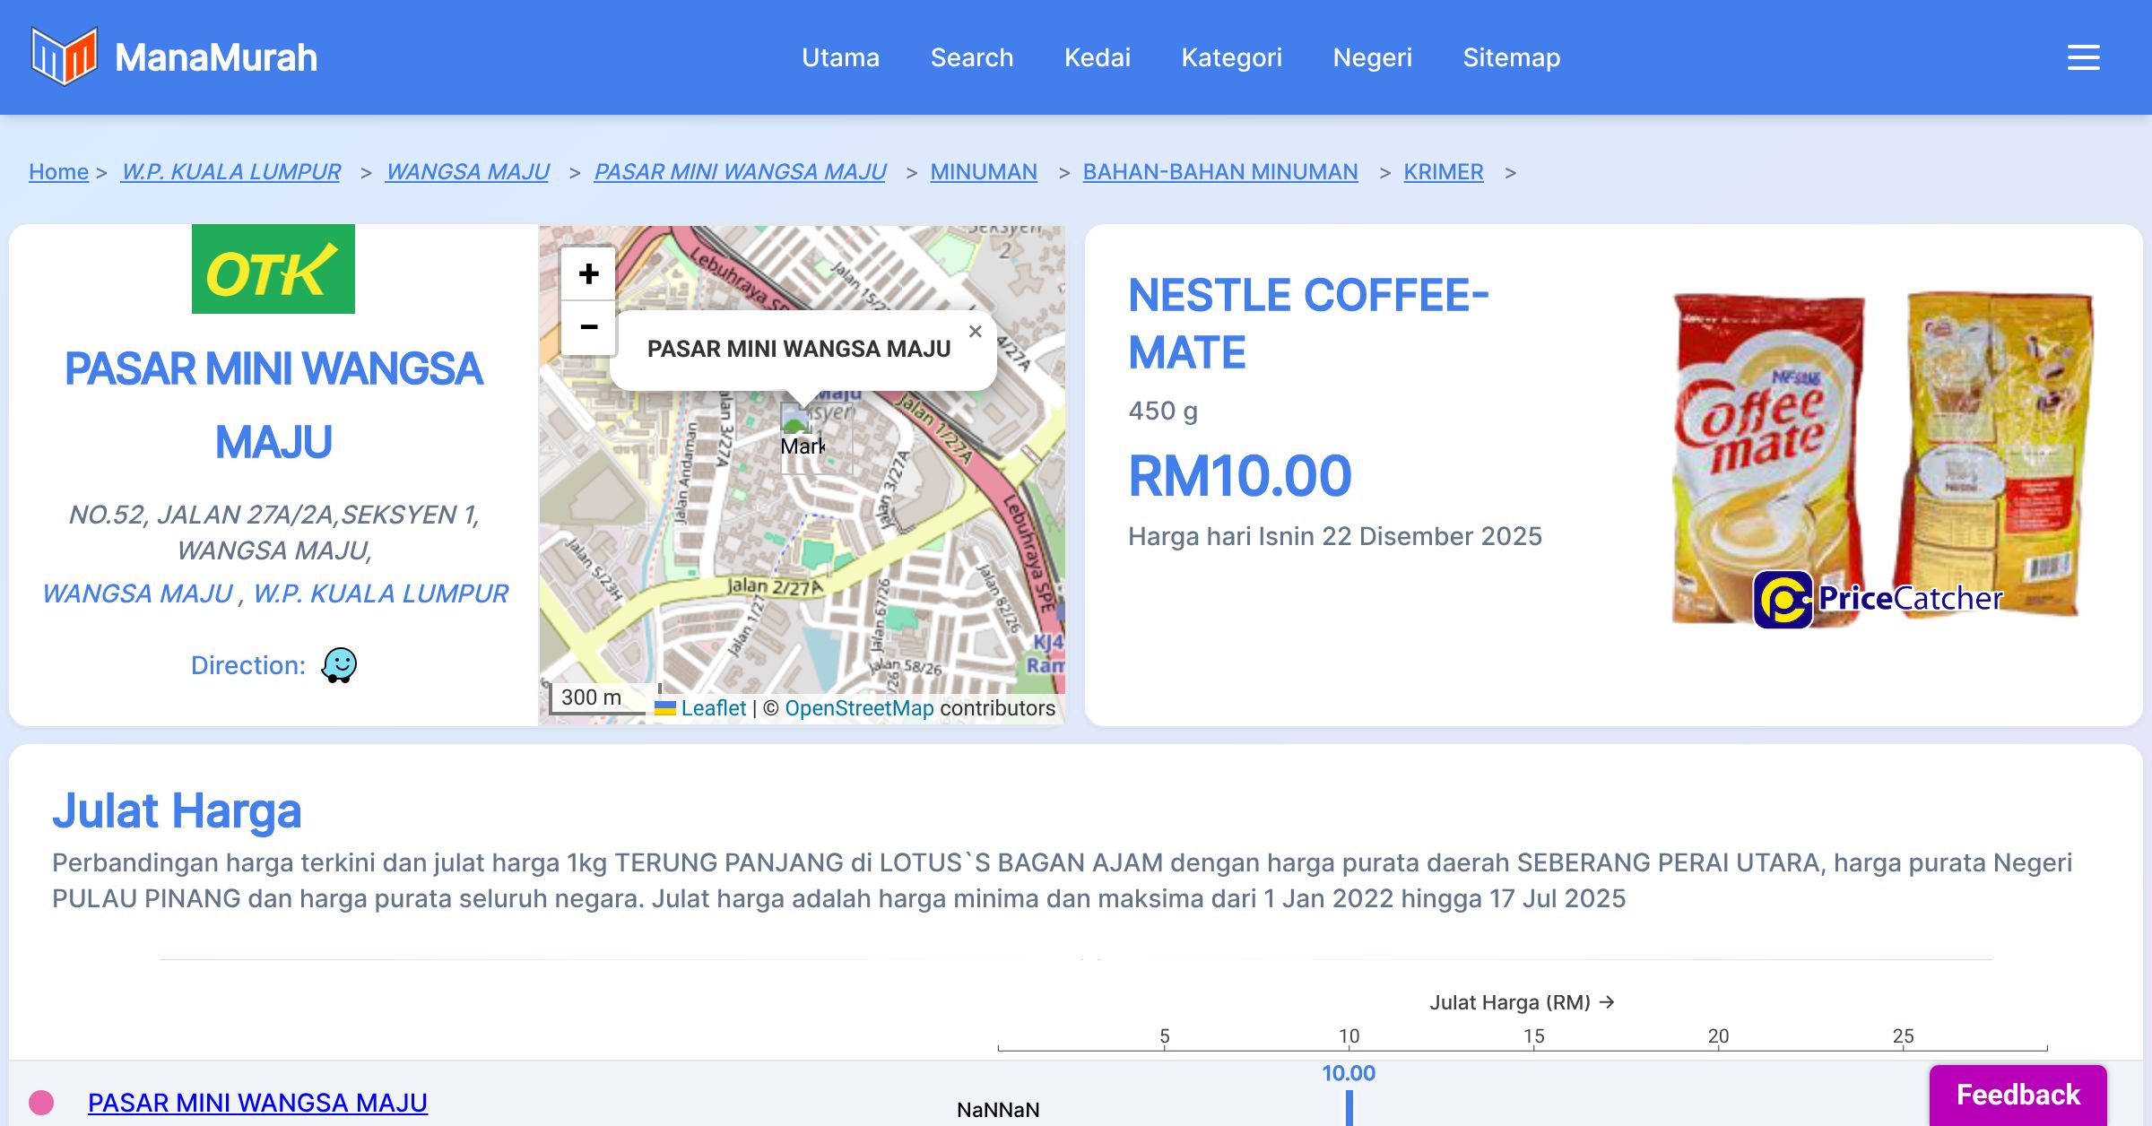
Task: Click the Feedback button
Action: pyautogui.click(x=2017, y=1095)
